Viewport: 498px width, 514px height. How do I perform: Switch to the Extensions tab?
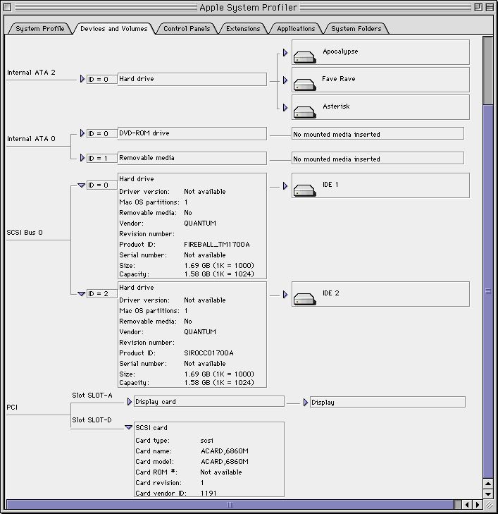243,29
